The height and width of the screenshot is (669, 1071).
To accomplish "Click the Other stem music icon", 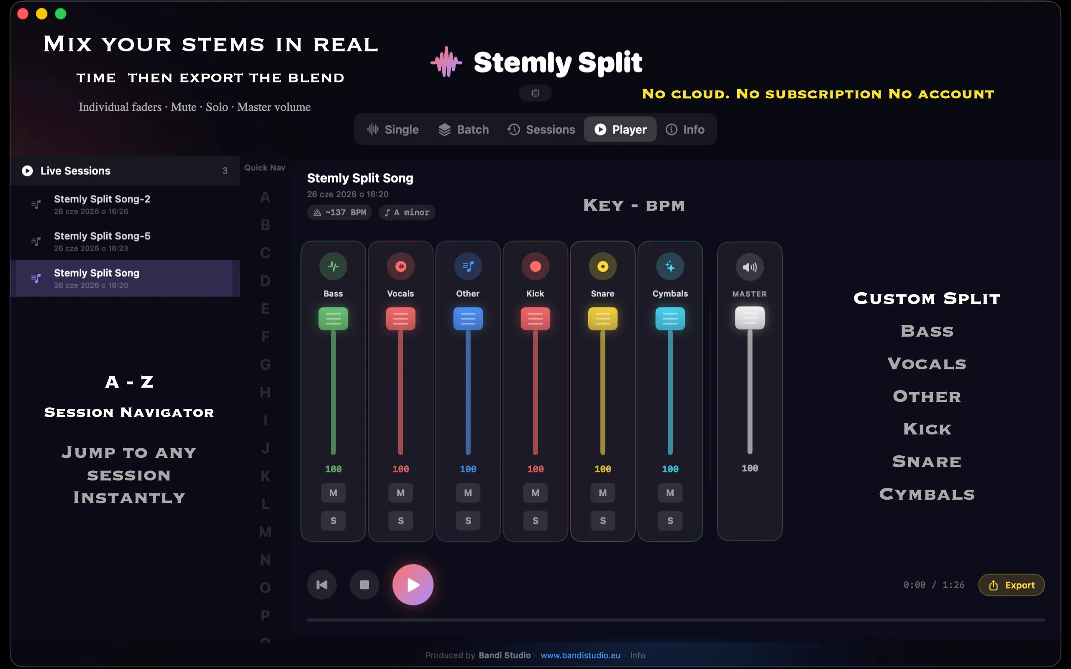I will 468,266.
